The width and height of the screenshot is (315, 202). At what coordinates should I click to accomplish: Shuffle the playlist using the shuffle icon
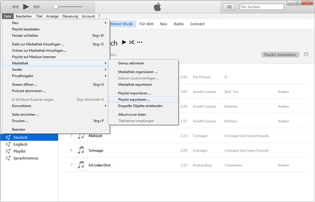[132, 42]
